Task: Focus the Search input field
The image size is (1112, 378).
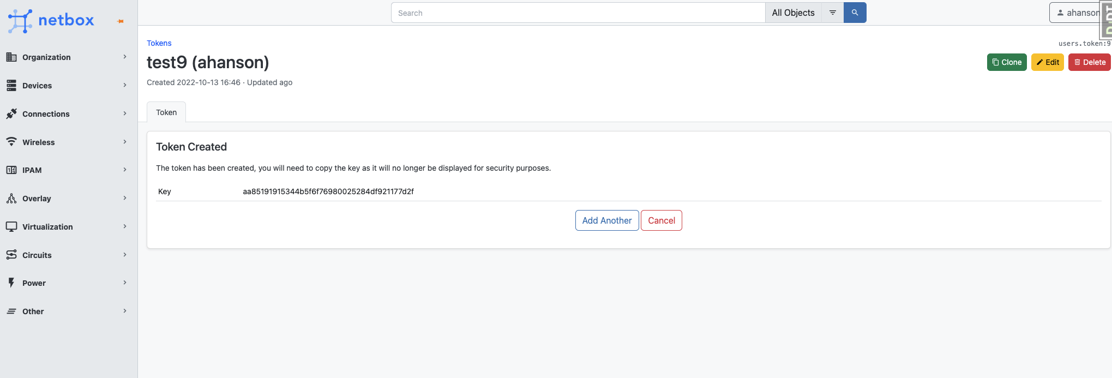Action: tap(578, 13)
